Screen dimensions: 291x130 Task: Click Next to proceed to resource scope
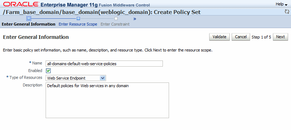pyautogui.click(x=280, y=37)
